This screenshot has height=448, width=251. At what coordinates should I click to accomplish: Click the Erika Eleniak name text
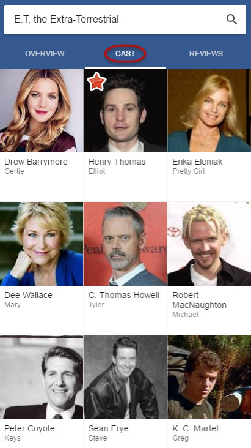tap(197, 162)
